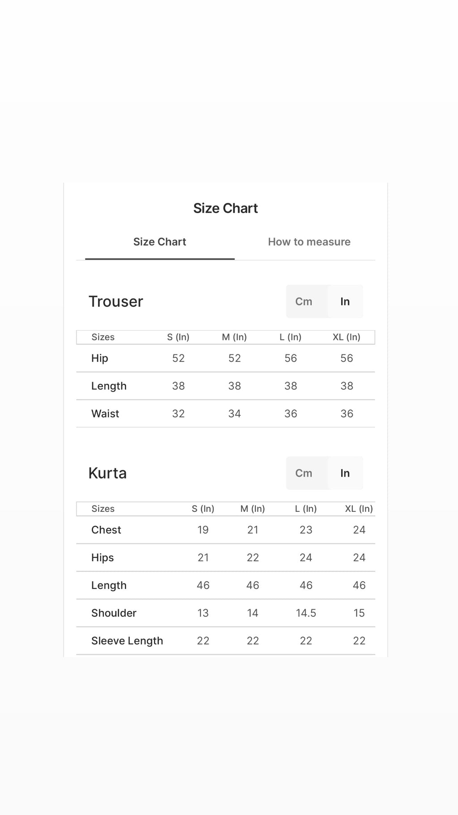Switch Trouser measurements to Cm
The height and width of the screenshot is (815, 458).
coord(304,301)
